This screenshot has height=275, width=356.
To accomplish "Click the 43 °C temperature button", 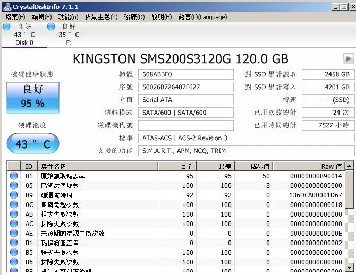I will click(33, 144).
